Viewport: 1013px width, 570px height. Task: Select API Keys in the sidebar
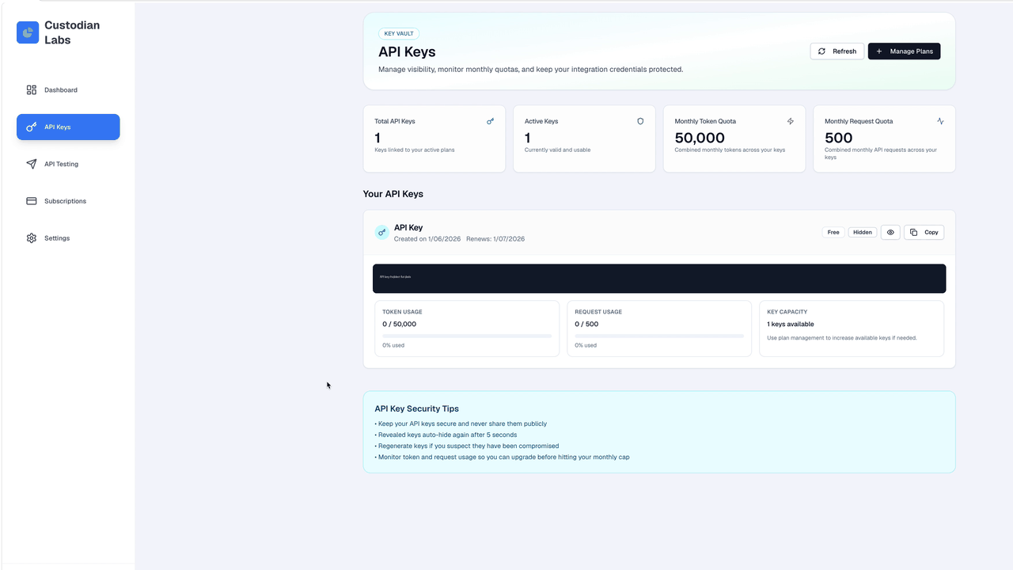(68, 127)
